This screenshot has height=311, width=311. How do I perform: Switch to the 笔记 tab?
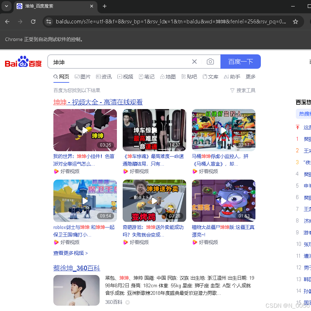click(146, 77)
